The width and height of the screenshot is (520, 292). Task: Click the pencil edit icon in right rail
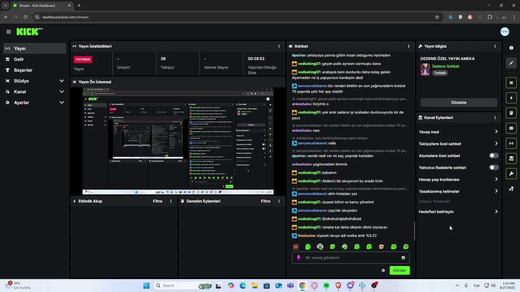(511, 63)
